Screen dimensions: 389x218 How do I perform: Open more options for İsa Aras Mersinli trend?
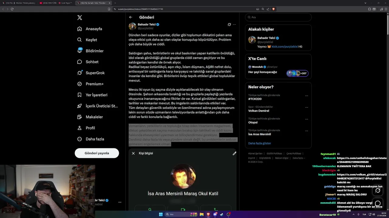(306, 131)
